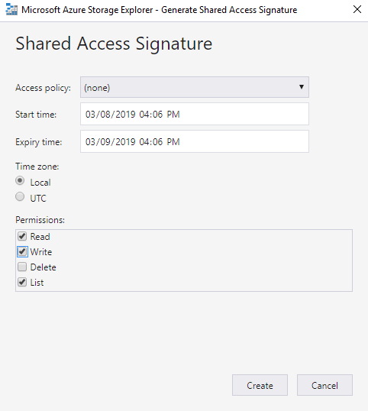
Task: Select the (none) access policy value
Action: click(97, 88)
